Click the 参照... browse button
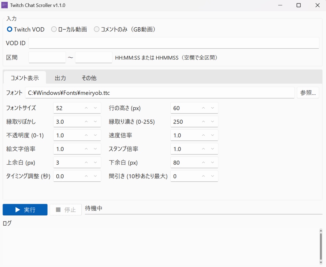326x267 pixels. coord(308,93)
